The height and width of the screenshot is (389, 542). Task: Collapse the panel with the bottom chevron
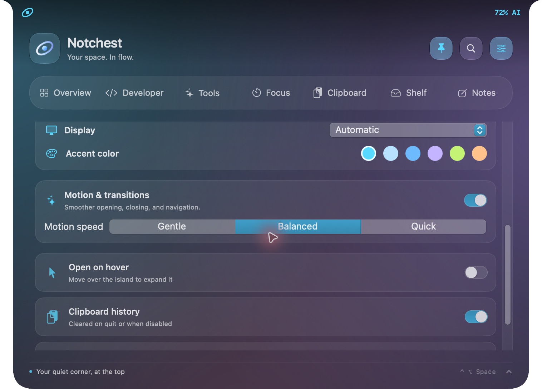click(x=509, y=372)
